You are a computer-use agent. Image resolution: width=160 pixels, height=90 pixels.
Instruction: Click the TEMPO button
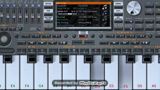click(x=128, y=21)
